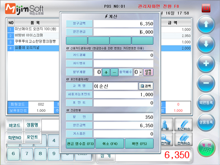This screenshot has width=220, height=165.
Task: Open the 출력매수 print count dropdown
Action: (x=141, y=72)
